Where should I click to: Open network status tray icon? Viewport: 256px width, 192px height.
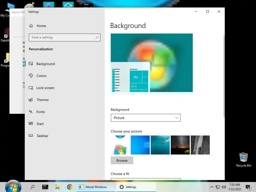[x=218, y=187]
